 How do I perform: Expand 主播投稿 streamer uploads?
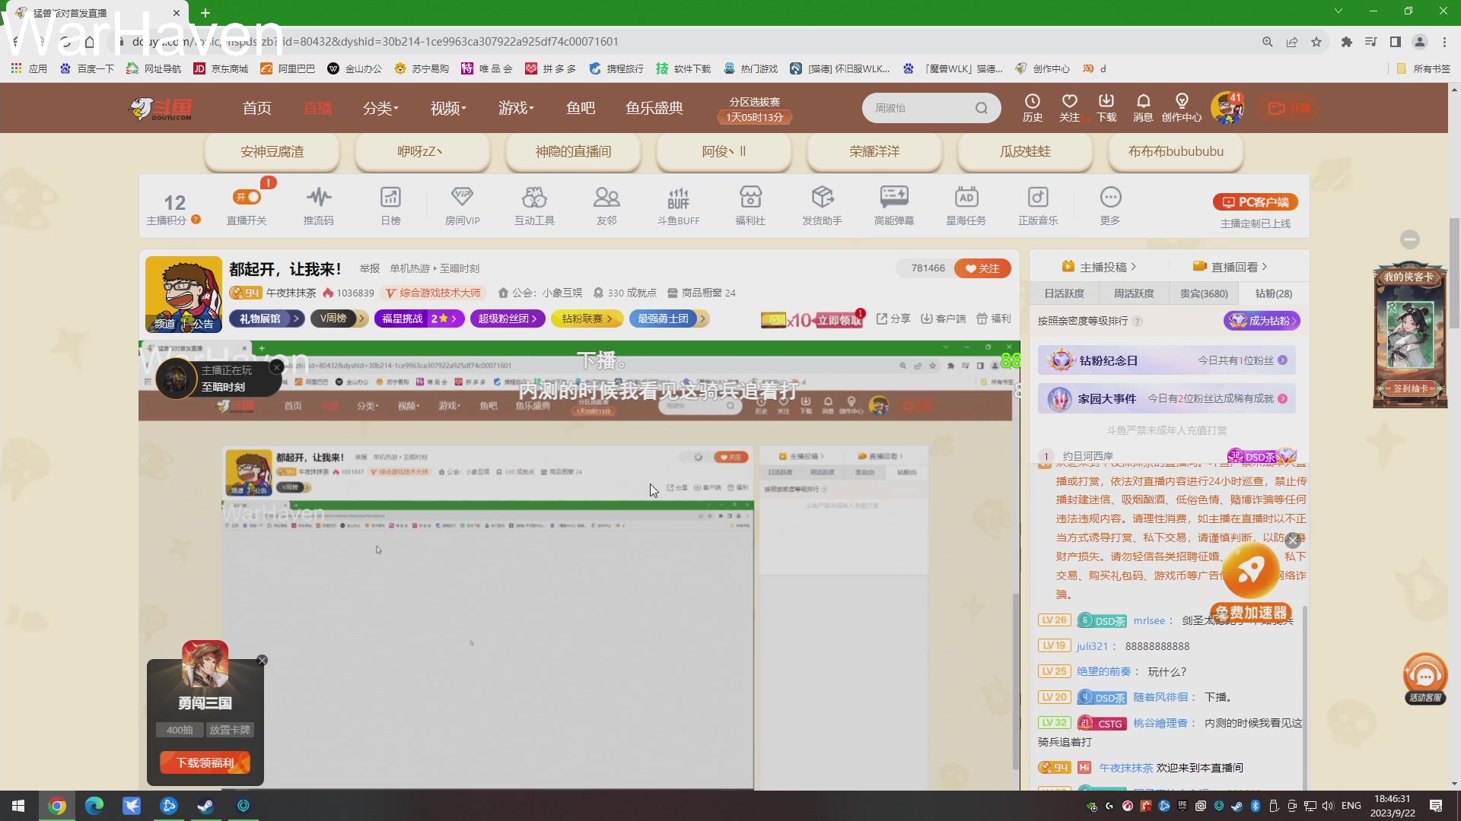point(1099,267)
